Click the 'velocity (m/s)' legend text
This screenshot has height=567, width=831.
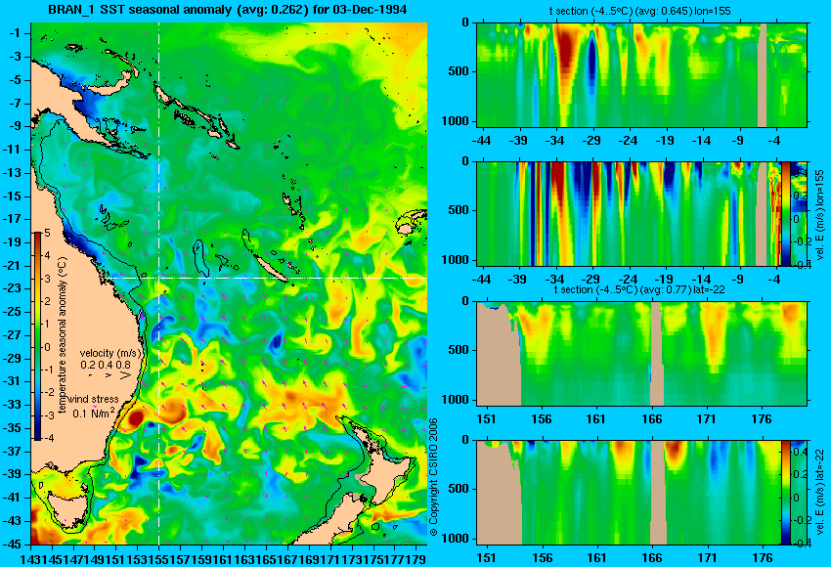(111, 353)
